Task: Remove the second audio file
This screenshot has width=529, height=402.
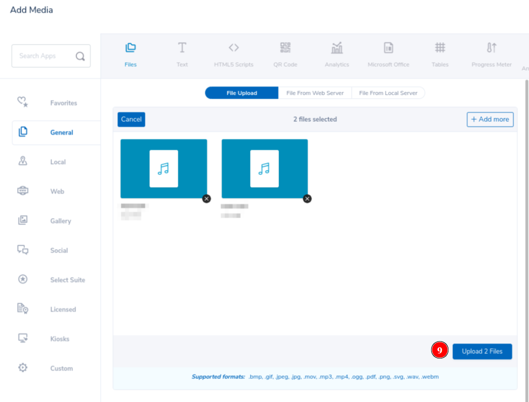Action: tap(307, 199)
